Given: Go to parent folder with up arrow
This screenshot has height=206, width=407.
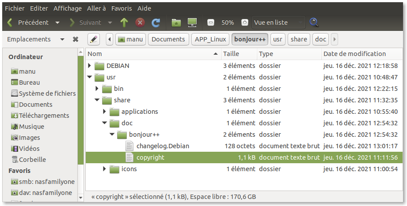Looking at the screenshot, I should click(x=124, y=22).
